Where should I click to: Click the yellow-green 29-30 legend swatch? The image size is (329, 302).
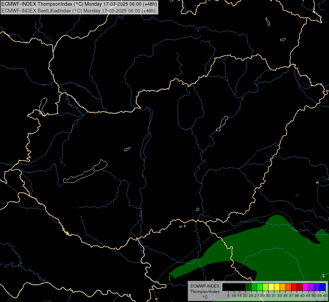[265, 287]
